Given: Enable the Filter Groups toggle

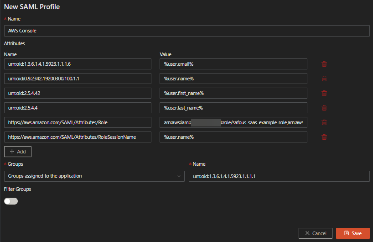Looking at the screenshot, I should (x=11, y=201).
